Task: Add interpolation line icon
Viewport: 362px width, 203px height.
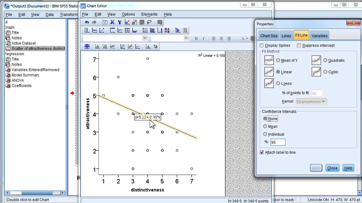Action: (x=137, y=46)
